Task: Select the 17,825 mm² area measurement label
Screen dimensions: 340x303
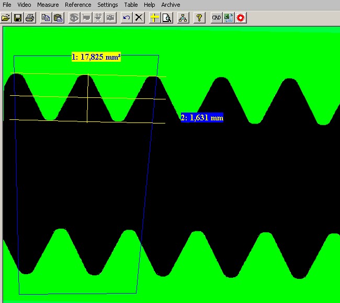Action: tap(96, 57)
